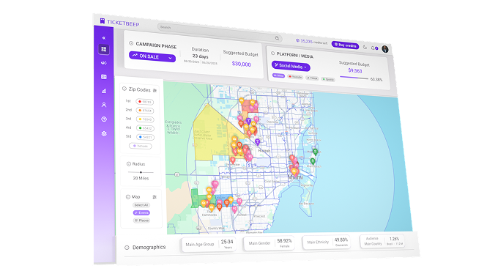This screenshot has width=487, height=274.
Task: Click the 23 days duration text
Action: pos(201,56)
